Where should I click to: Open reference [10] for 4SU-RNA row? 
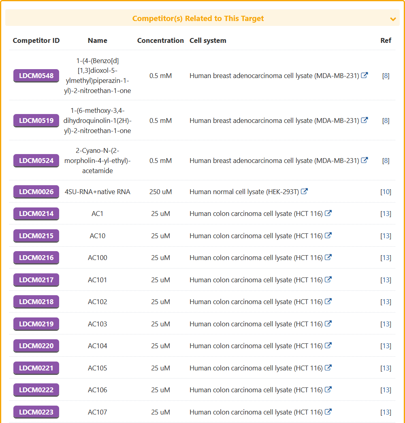click(x=386, y=192)
